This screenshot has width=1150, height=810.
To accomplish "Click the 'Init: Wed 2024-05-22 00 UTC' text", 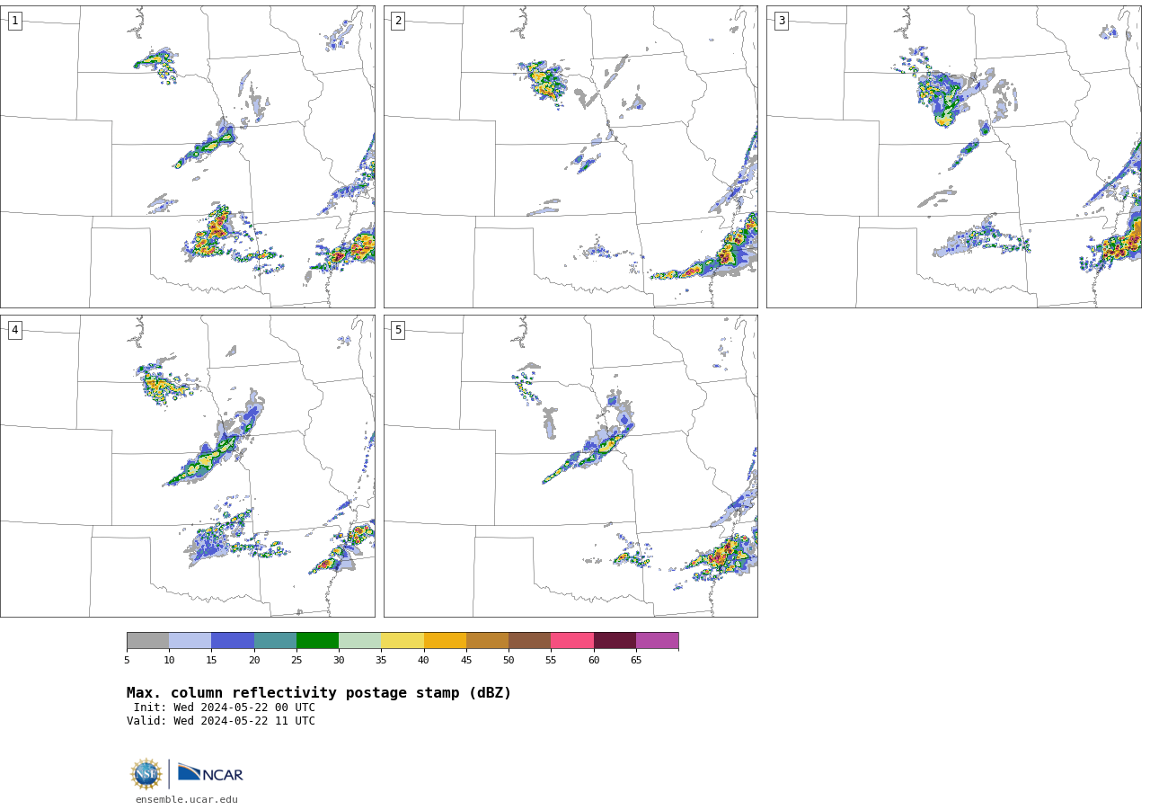I will point(225,708).
